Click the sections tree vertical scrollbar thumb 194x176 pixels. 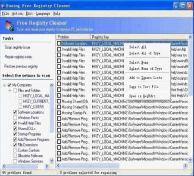click(x=52, y=110)
